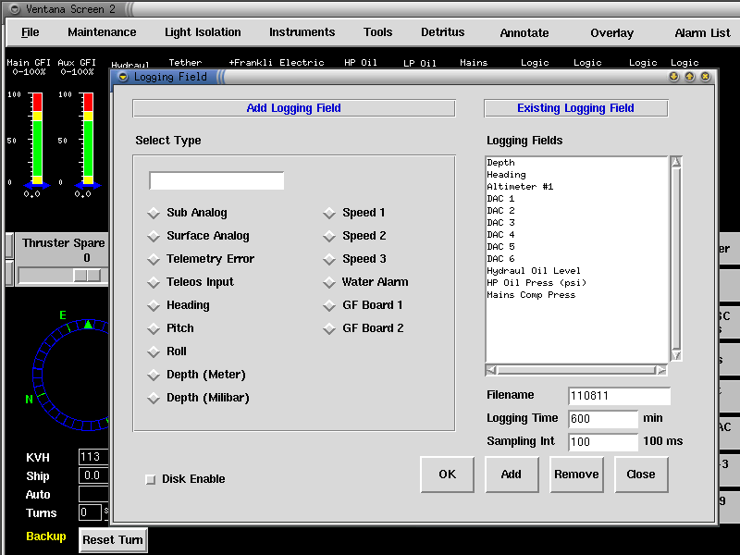Open the Annotate menu
740x555 pixels.
click(x=524, y=33)
